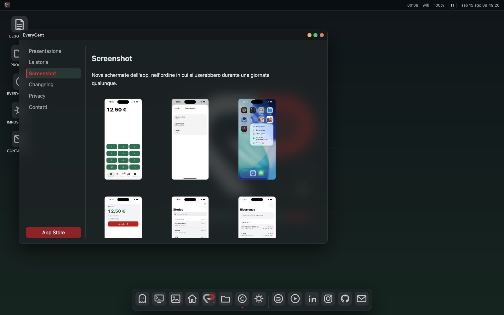Image resolution: width=504 pixels, height=315 pixels.
Task: Open the folder icon in the dock
Action: pos(226,299)
